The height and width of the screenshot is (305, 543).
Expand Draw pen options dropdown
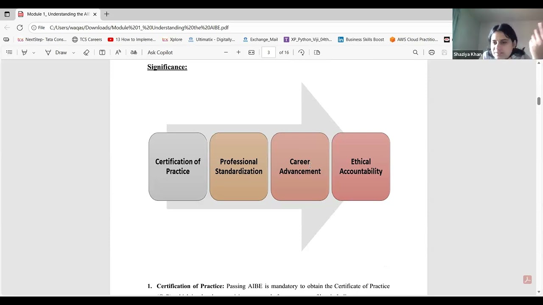(73, 53)
